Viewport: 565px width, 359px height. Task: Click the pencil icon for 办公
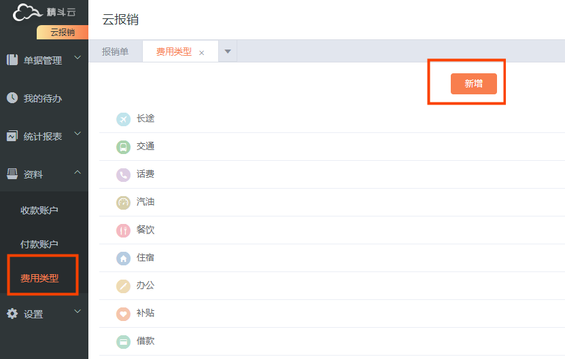[123, 286]
